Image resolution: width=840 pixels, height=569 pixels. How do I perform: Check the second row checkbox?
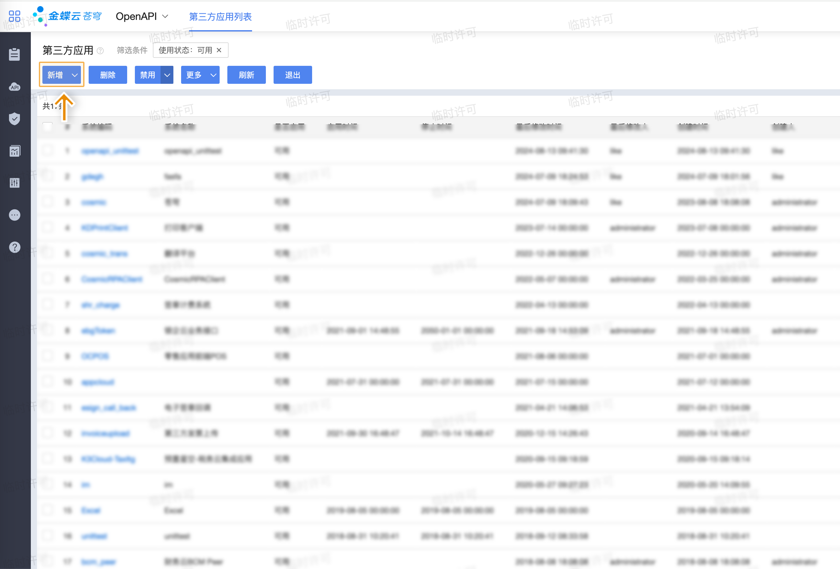47,176
